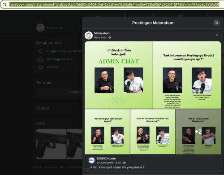The width and height of the screenshot is (224, 175).
Task: Click the public globe icon beside Baru saja
Action: 110,37
